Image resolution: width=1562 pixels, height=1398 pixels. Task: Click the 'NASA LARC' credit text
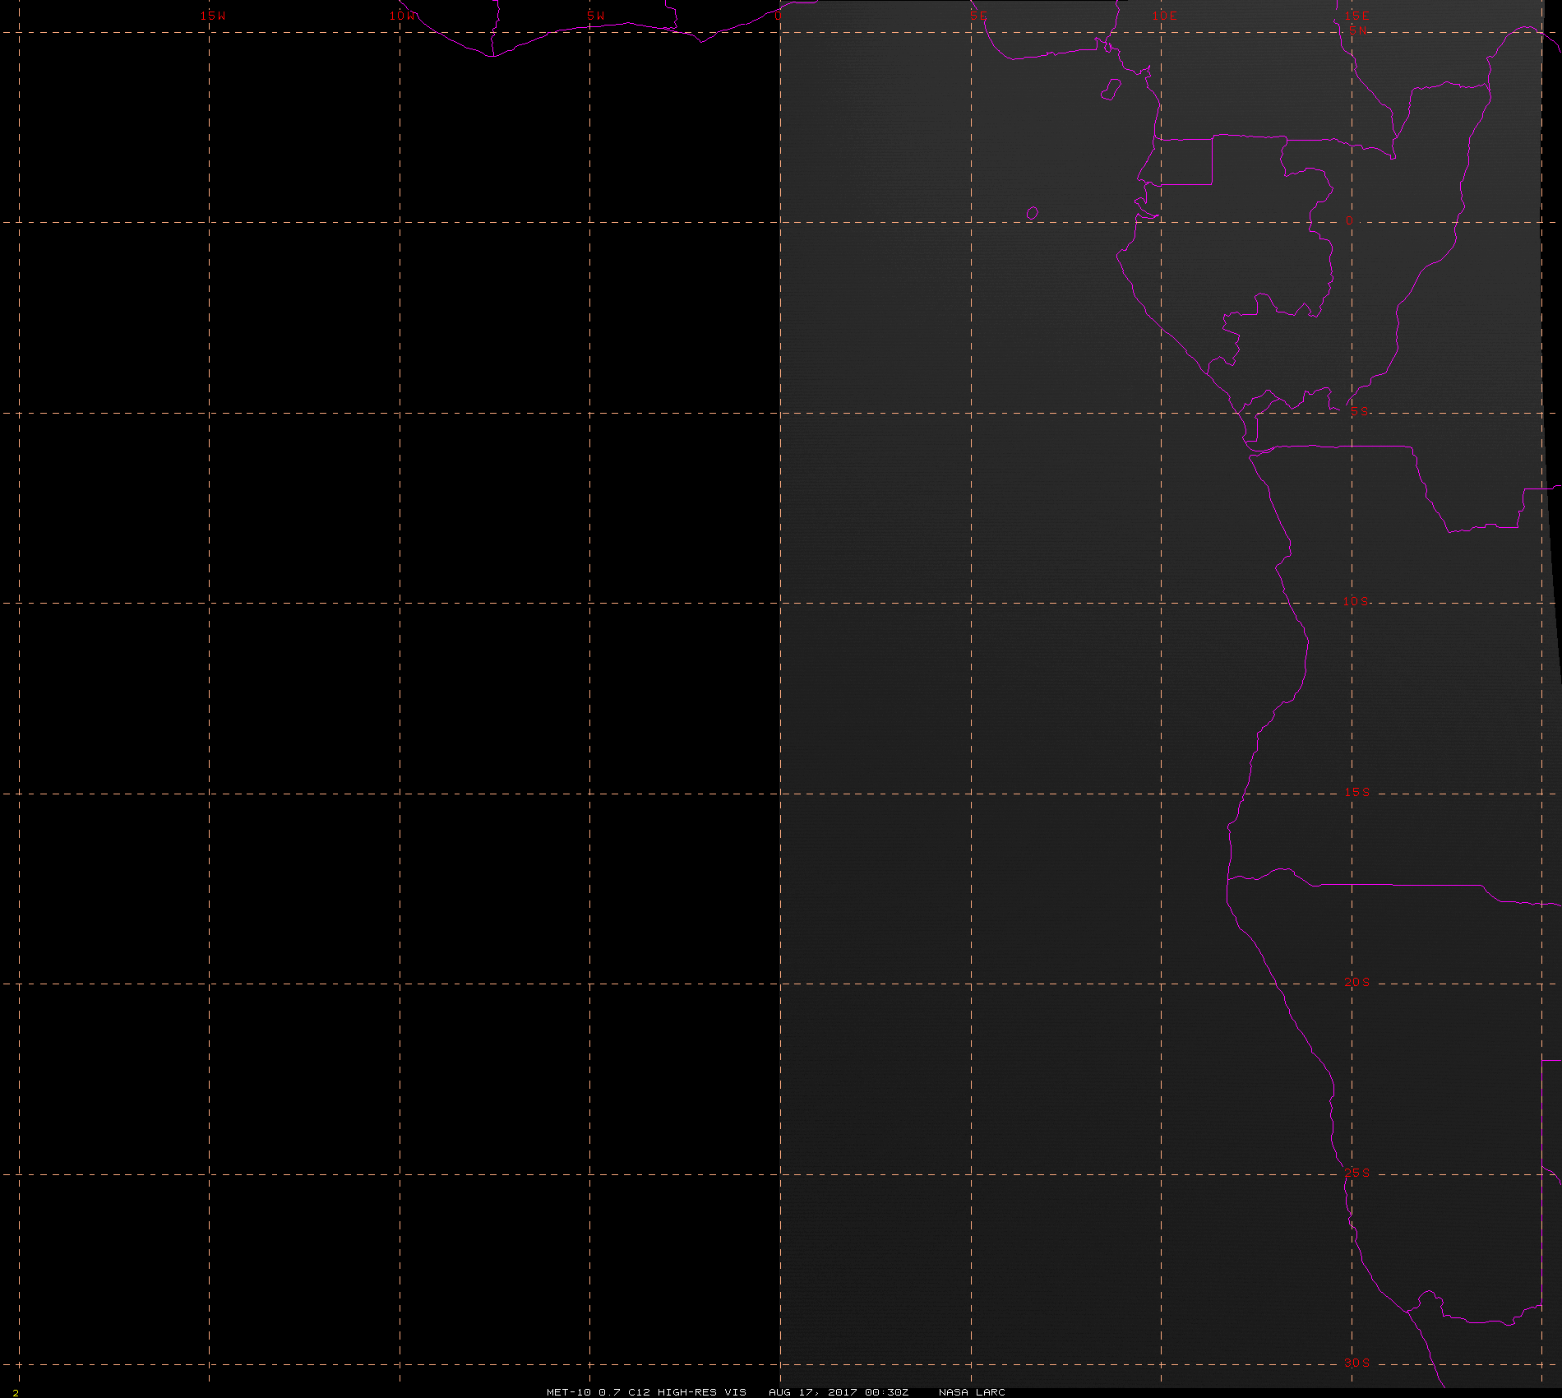click(x=972, y=1391)
